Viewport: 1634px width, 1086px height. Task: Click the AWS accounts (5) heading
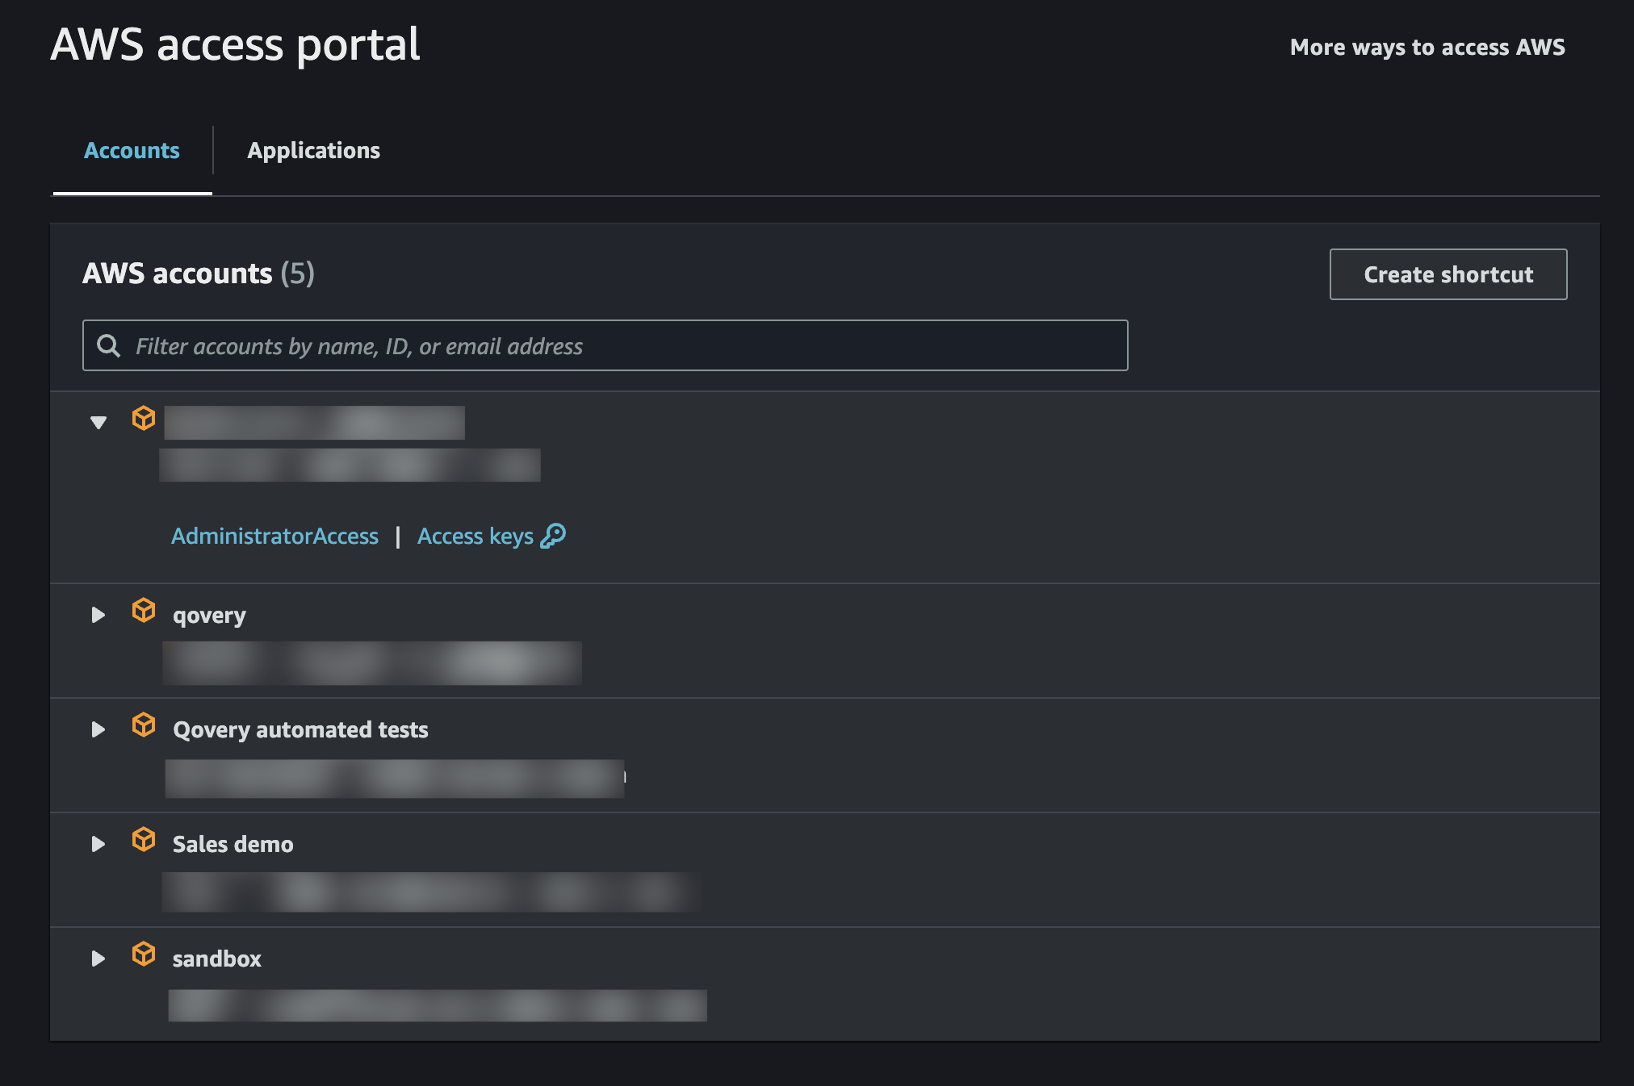[199, 274]
